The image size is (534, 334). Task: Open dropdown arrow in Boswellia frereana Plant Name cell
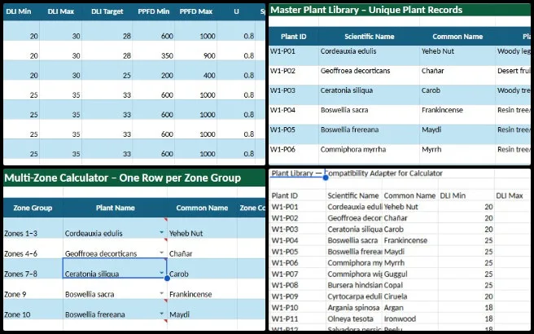[x=161, y=314]
